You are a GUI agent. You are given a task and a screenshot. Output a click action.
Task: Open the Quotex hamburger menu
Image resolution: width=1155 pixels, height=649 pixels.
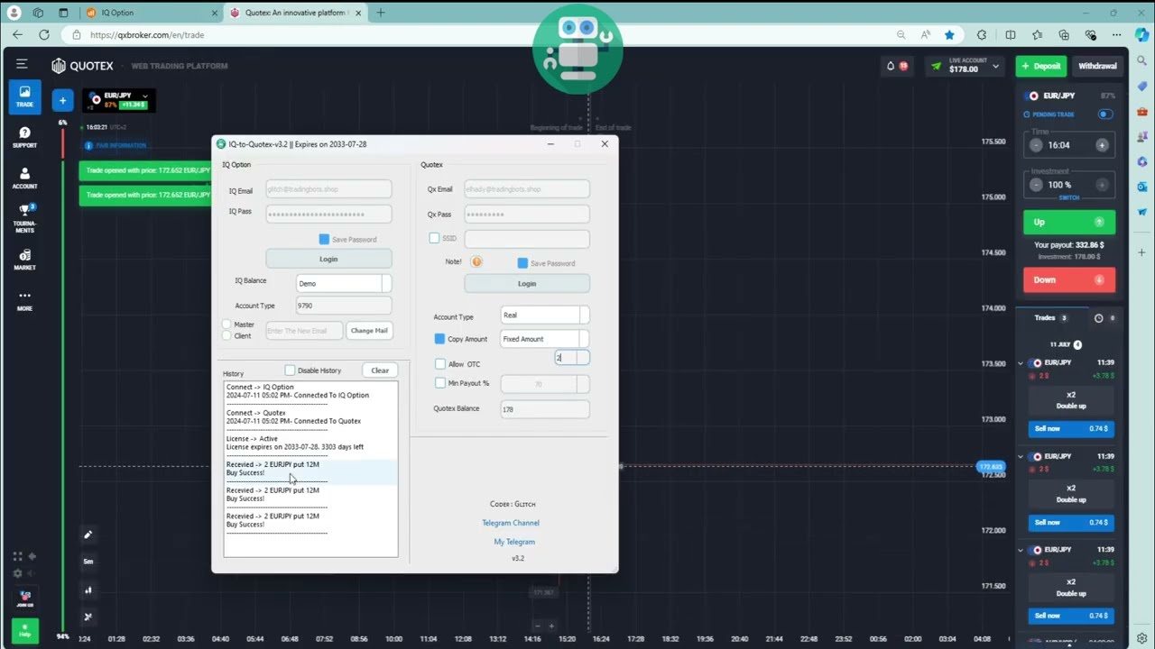[22, 64]
